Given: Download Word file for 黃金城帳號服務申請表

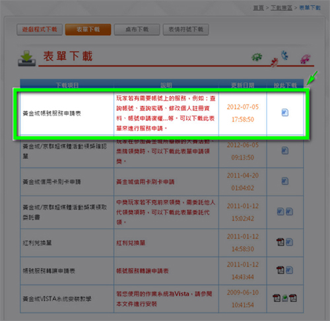Looking at the screenshot, I should click(285, 112).
